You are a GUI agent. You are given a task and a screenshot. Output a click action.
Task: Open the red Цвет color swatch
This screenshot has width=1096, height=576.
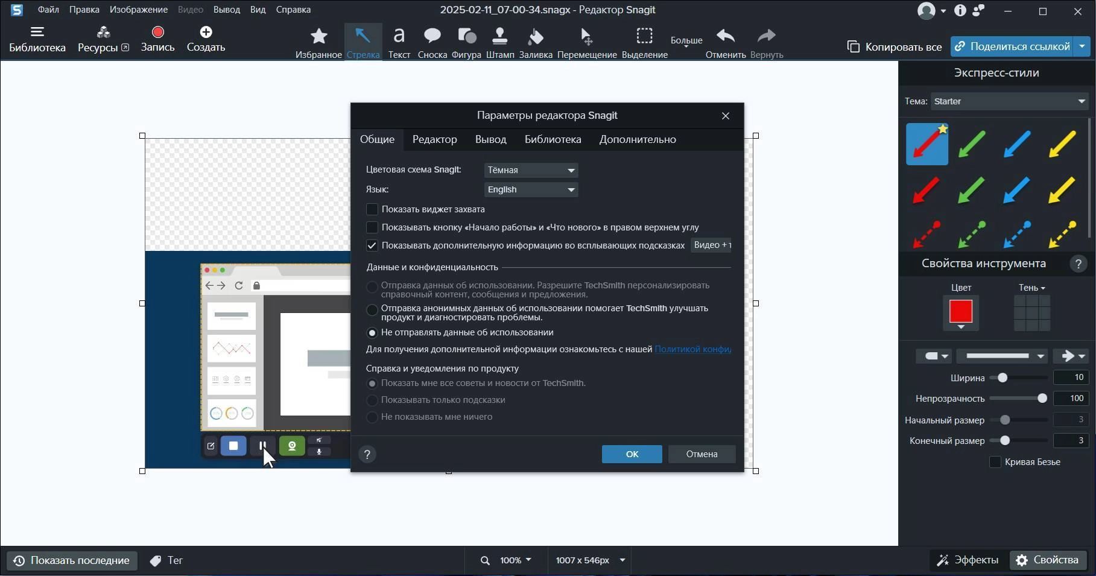[x=961, y=312]
